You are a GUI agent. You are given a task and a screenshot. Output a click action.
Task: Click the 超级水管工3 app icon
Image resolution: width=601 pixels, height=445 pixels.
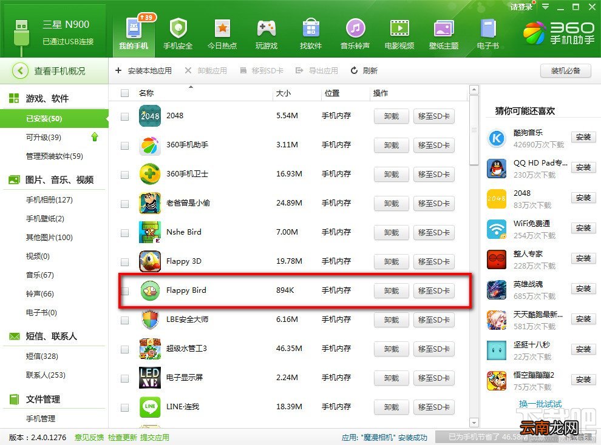click(150, 349)
